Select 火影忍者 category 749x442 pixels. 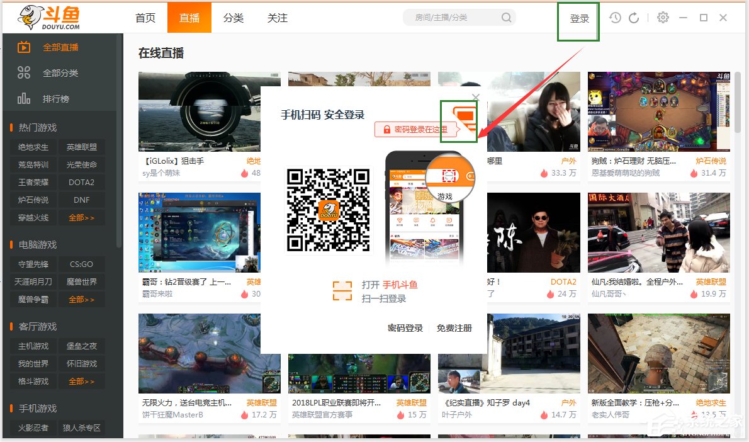click(33, 428)
